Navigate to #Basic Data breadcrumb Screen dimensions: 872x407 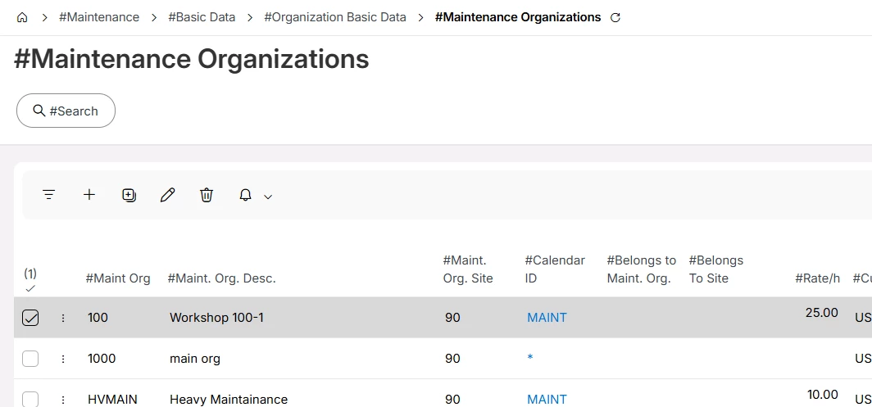click(202, 17)
